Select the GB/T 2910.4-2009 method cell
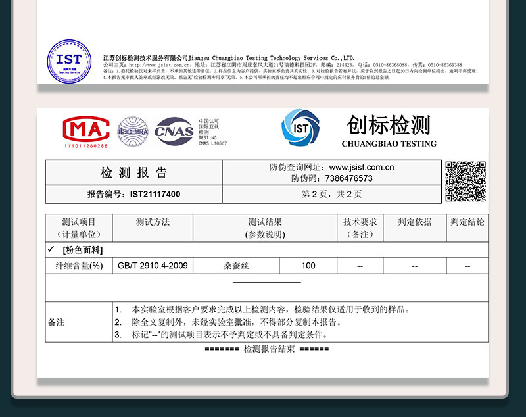Screen dimensions: 526x417 153,266
